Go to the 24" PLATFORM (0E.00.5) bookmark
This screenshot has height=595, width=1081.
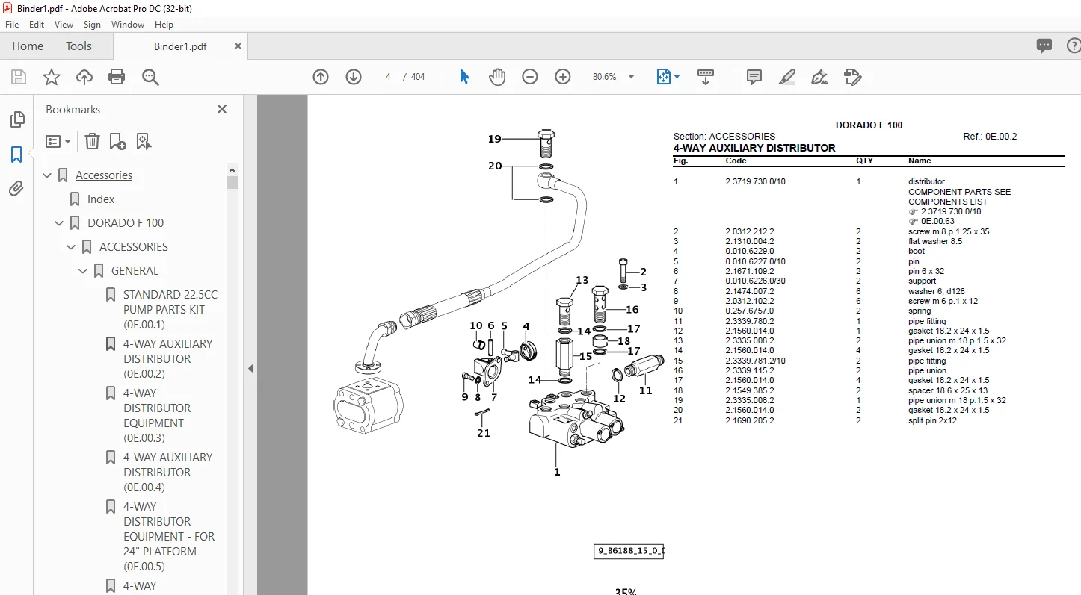(x=169, y=537)
